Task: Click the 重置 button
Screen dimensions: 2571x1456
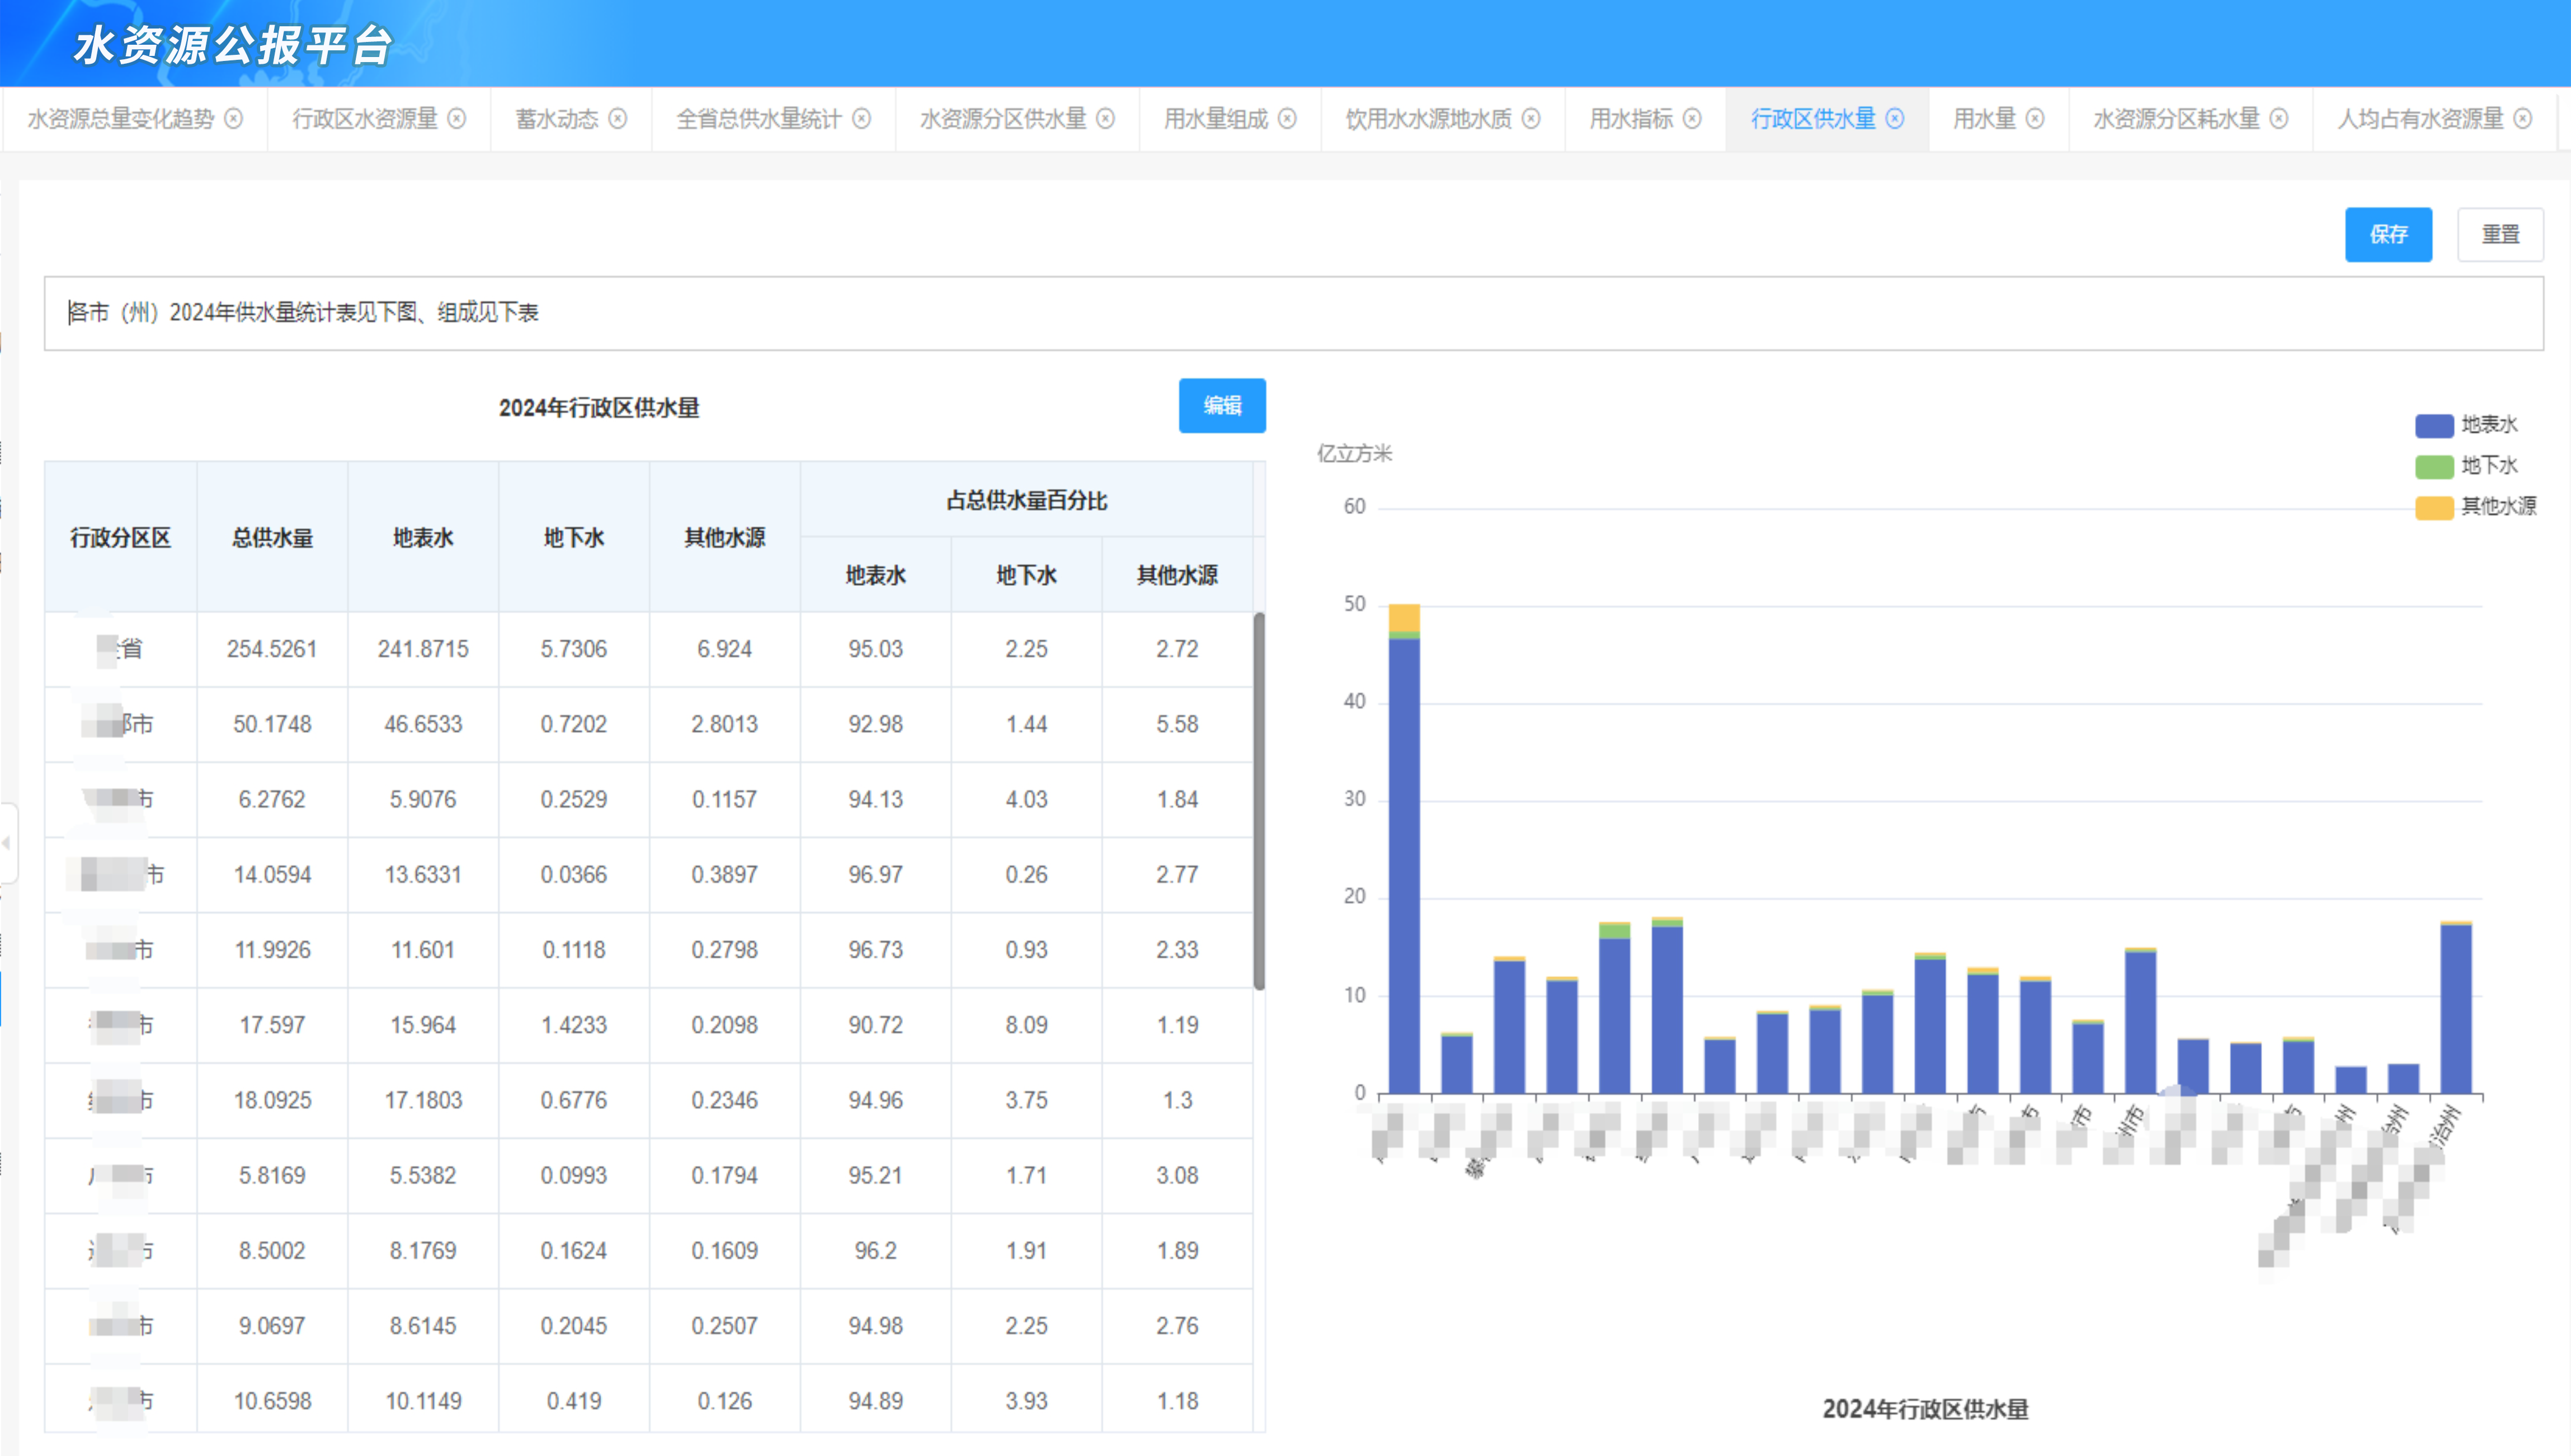Action: point(2500,234)
